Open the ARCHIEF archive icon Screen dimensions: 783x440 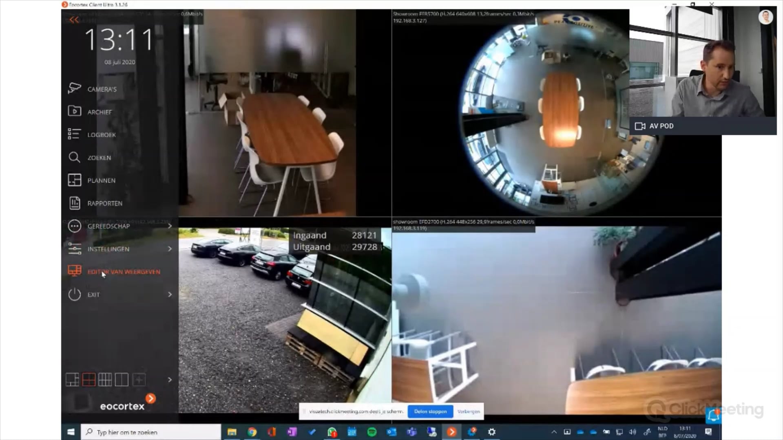(75, 111)
